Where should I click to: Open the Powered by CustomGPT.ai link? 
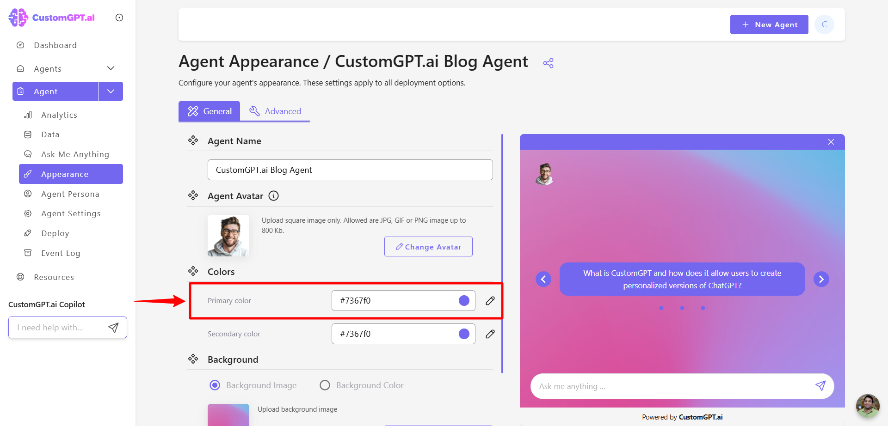click(682, 417)
